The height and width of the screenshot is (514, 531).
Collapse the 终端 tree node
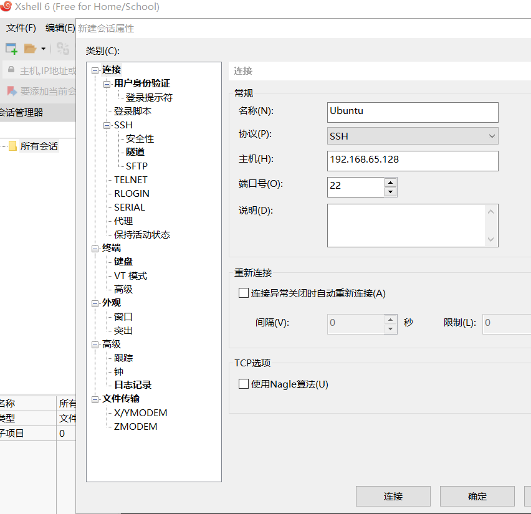[95, 249]
